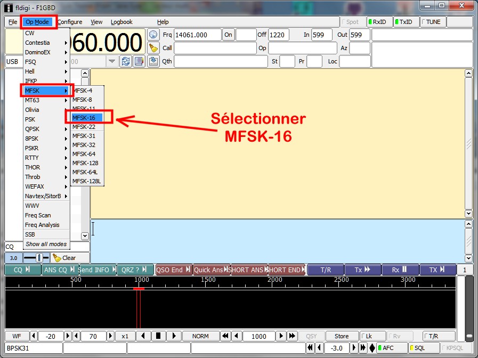Screen dimensions: 478x358
Task: Click the pause waterfall square icon
Action: coord(158,336)
